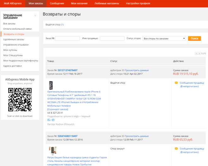View arbitration data for iPhone order
The height and width of the screenshot is (166, 208).
click(137, 70)
